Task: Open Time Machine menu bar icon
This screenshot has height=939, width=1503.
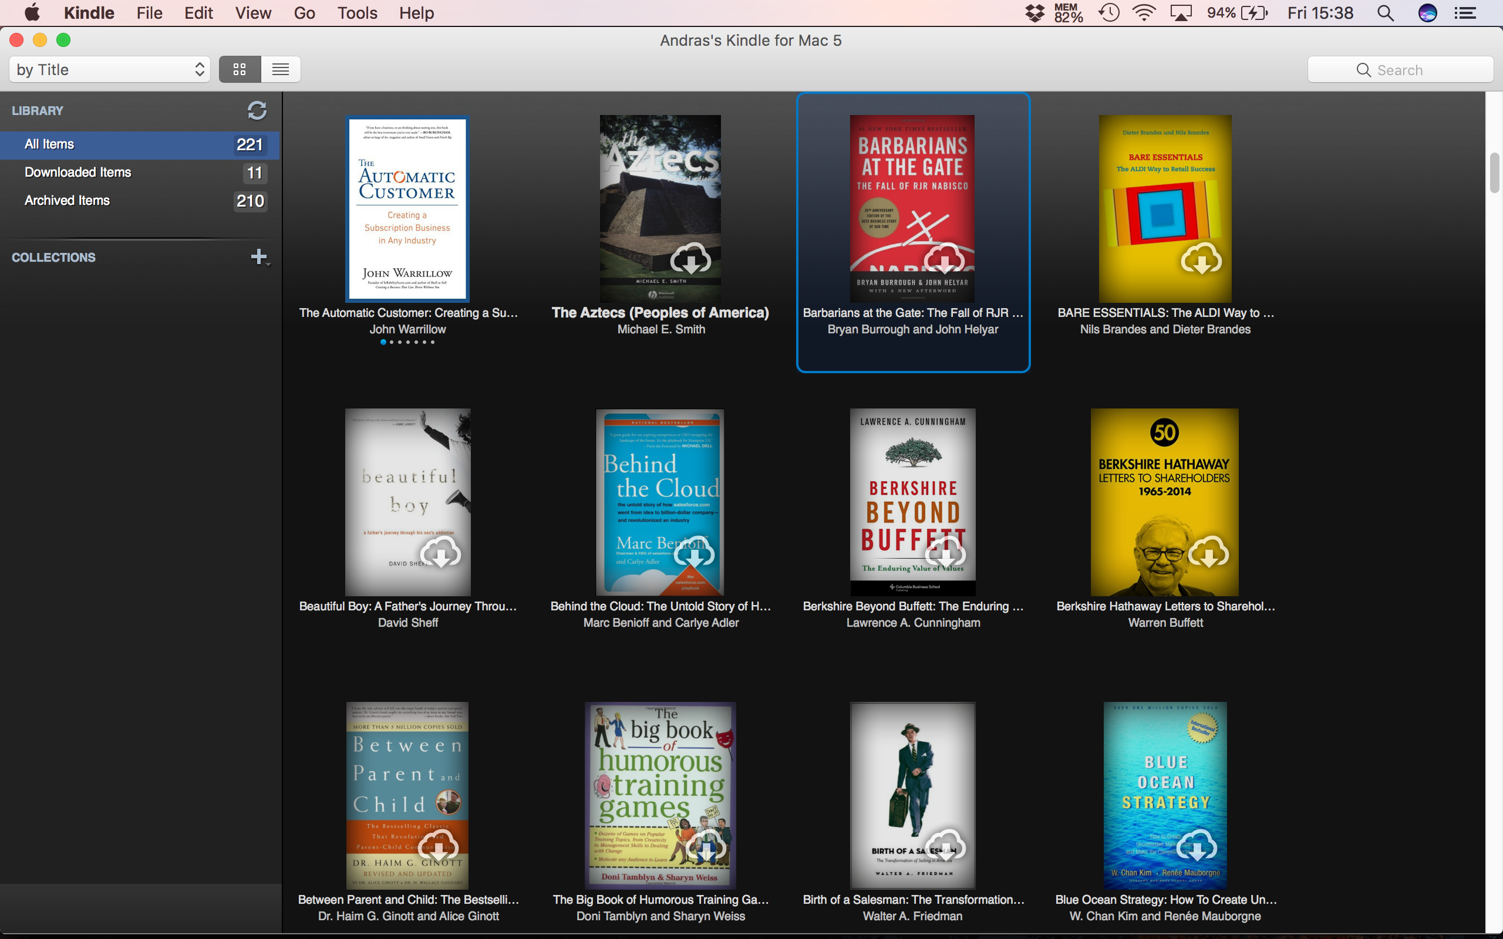Action: point(1108,13)
